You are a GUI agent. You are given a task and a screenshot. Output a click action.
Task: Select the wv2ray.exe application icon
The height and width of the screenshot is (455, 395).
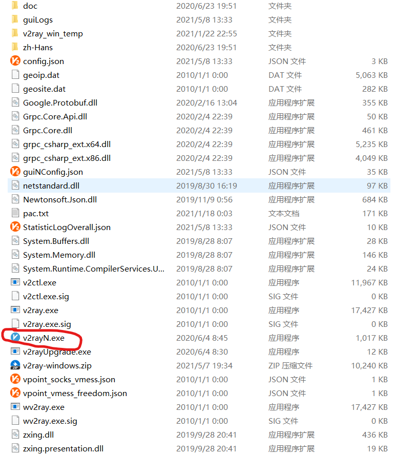coord(15,407)
